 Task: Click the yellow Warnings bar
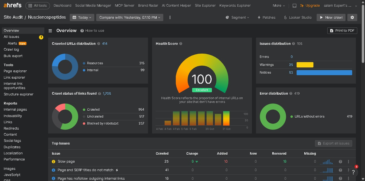pos(305,65)
